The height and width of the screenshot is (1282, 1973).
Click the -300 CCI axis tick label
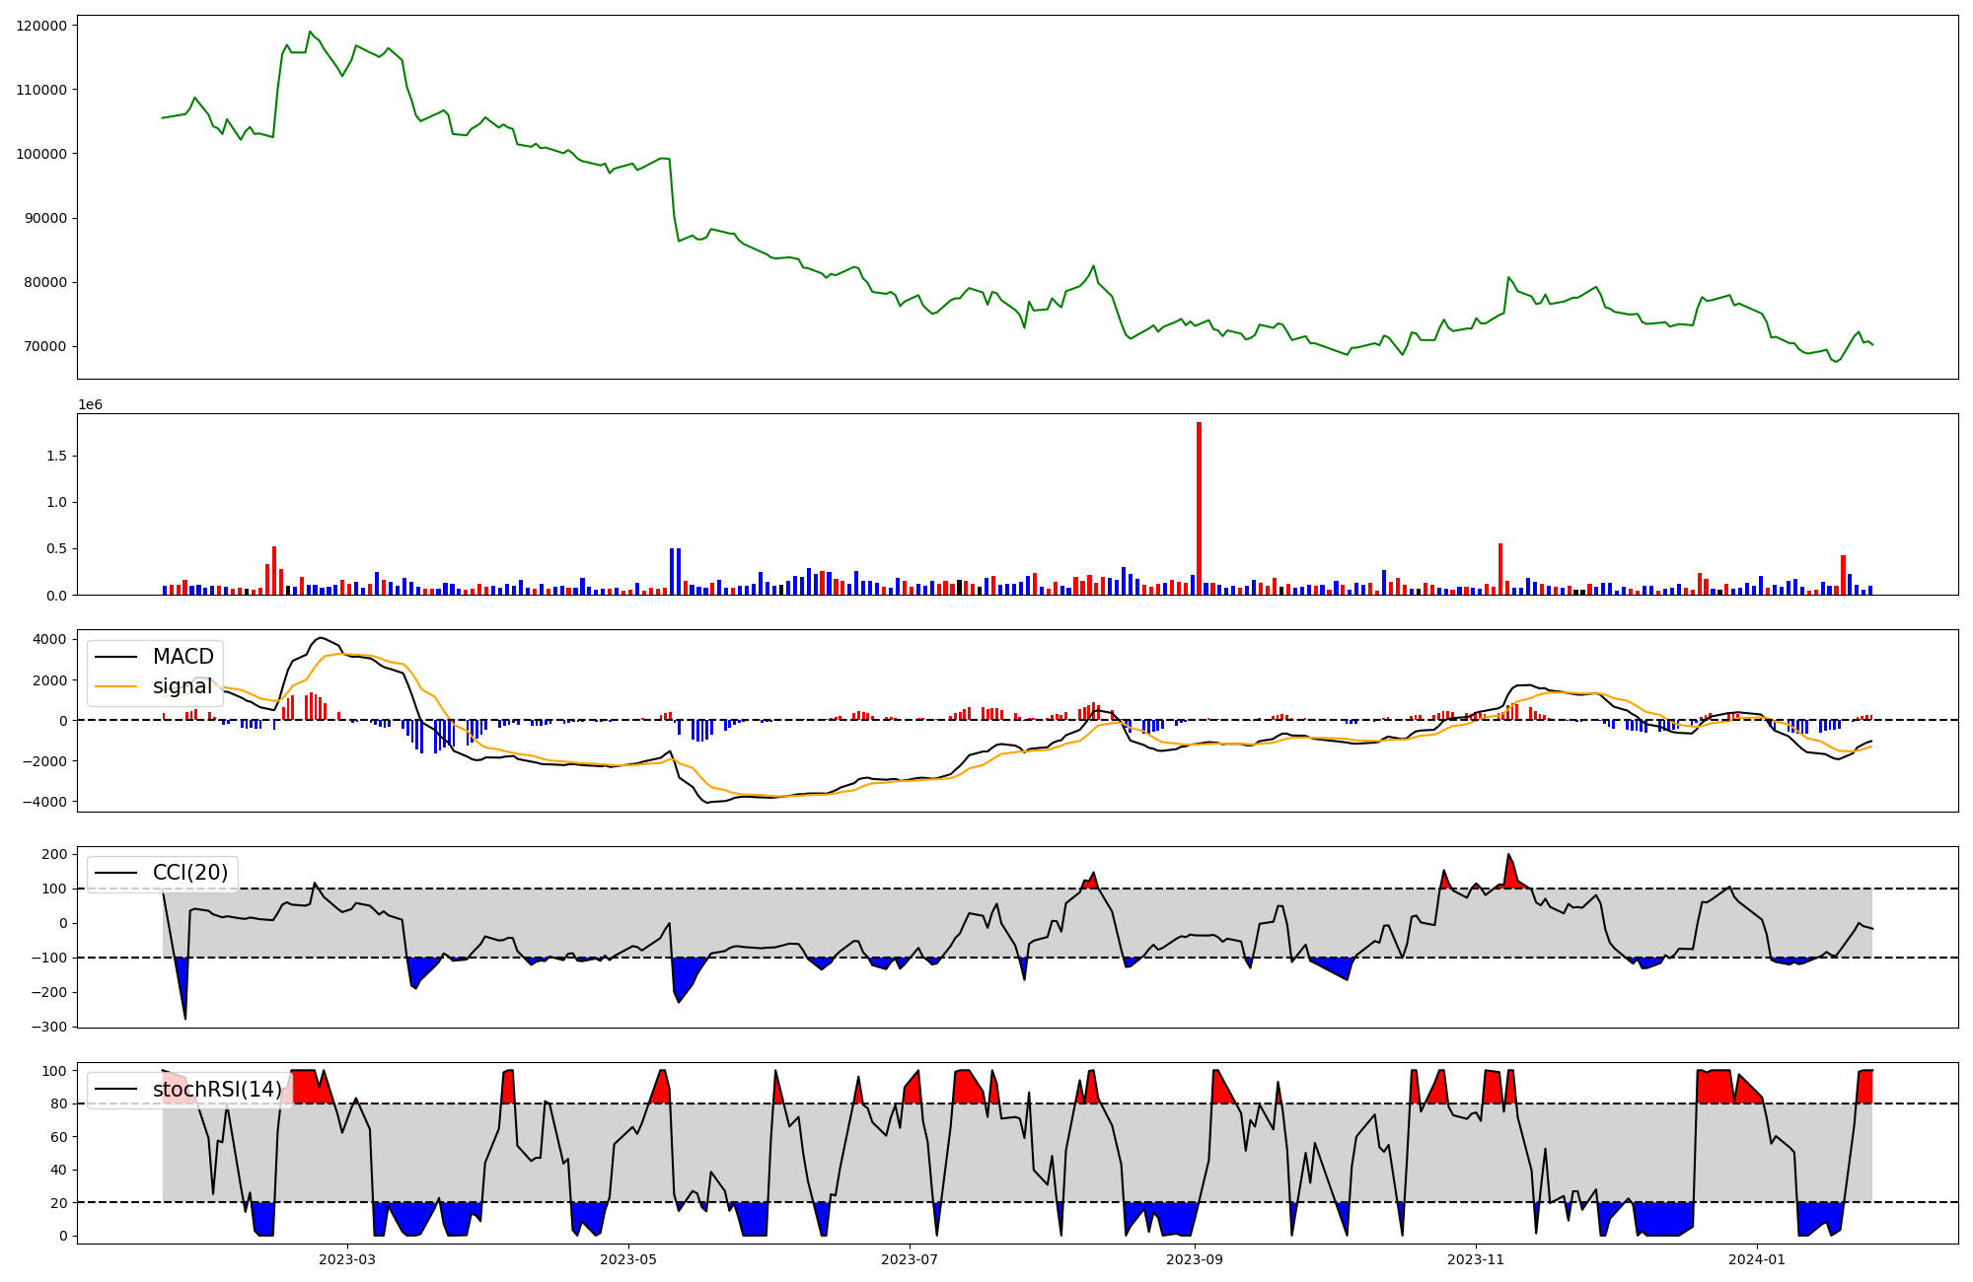tap(49, 1027)
